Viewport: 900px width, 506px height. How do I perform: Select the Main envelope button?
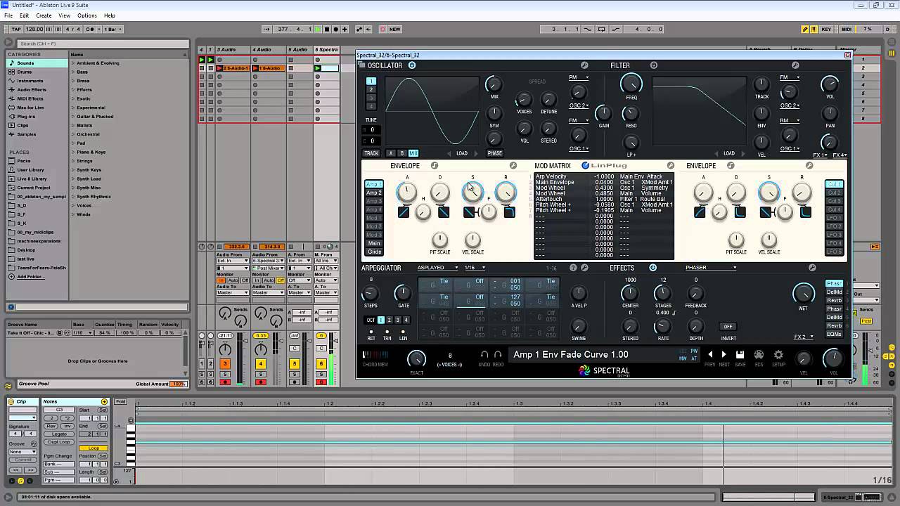[x=374, y=243]
